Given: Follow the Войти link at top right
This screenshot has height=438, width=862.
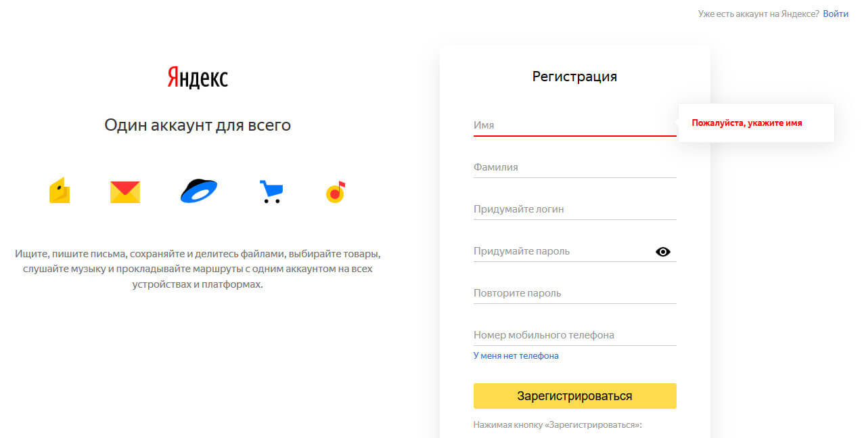Looking at the screenshot, I should coord(836,14).
